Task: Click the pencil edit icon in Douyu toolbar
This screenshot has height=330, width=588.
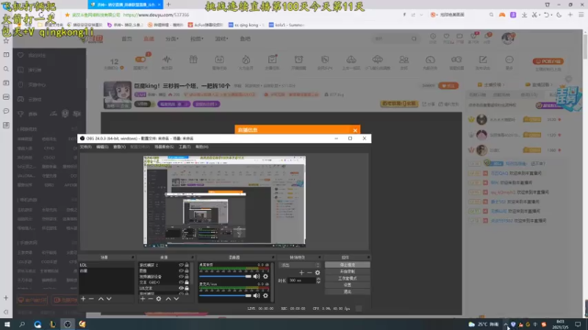Action: click(x=483, y=60)
